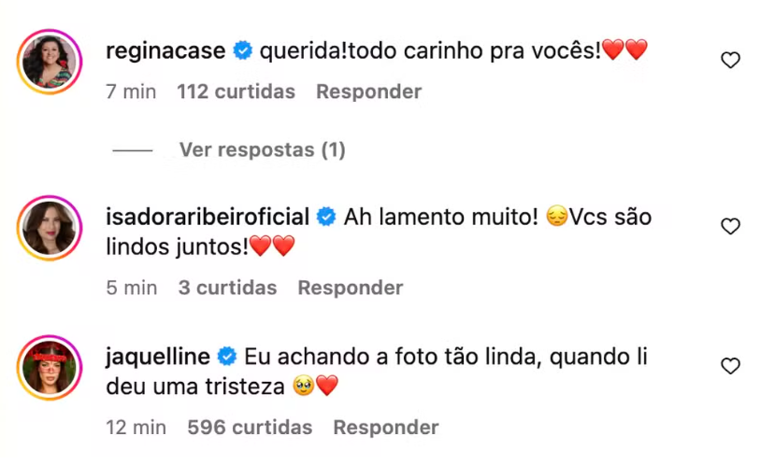
Task: Click the '12 min' comment timestamp
Action: [136, 428]
